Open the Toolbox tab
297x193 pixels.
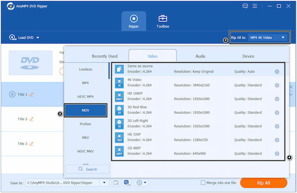tap(163, 21)
